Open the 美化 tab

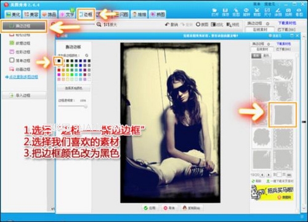[13, 14]
